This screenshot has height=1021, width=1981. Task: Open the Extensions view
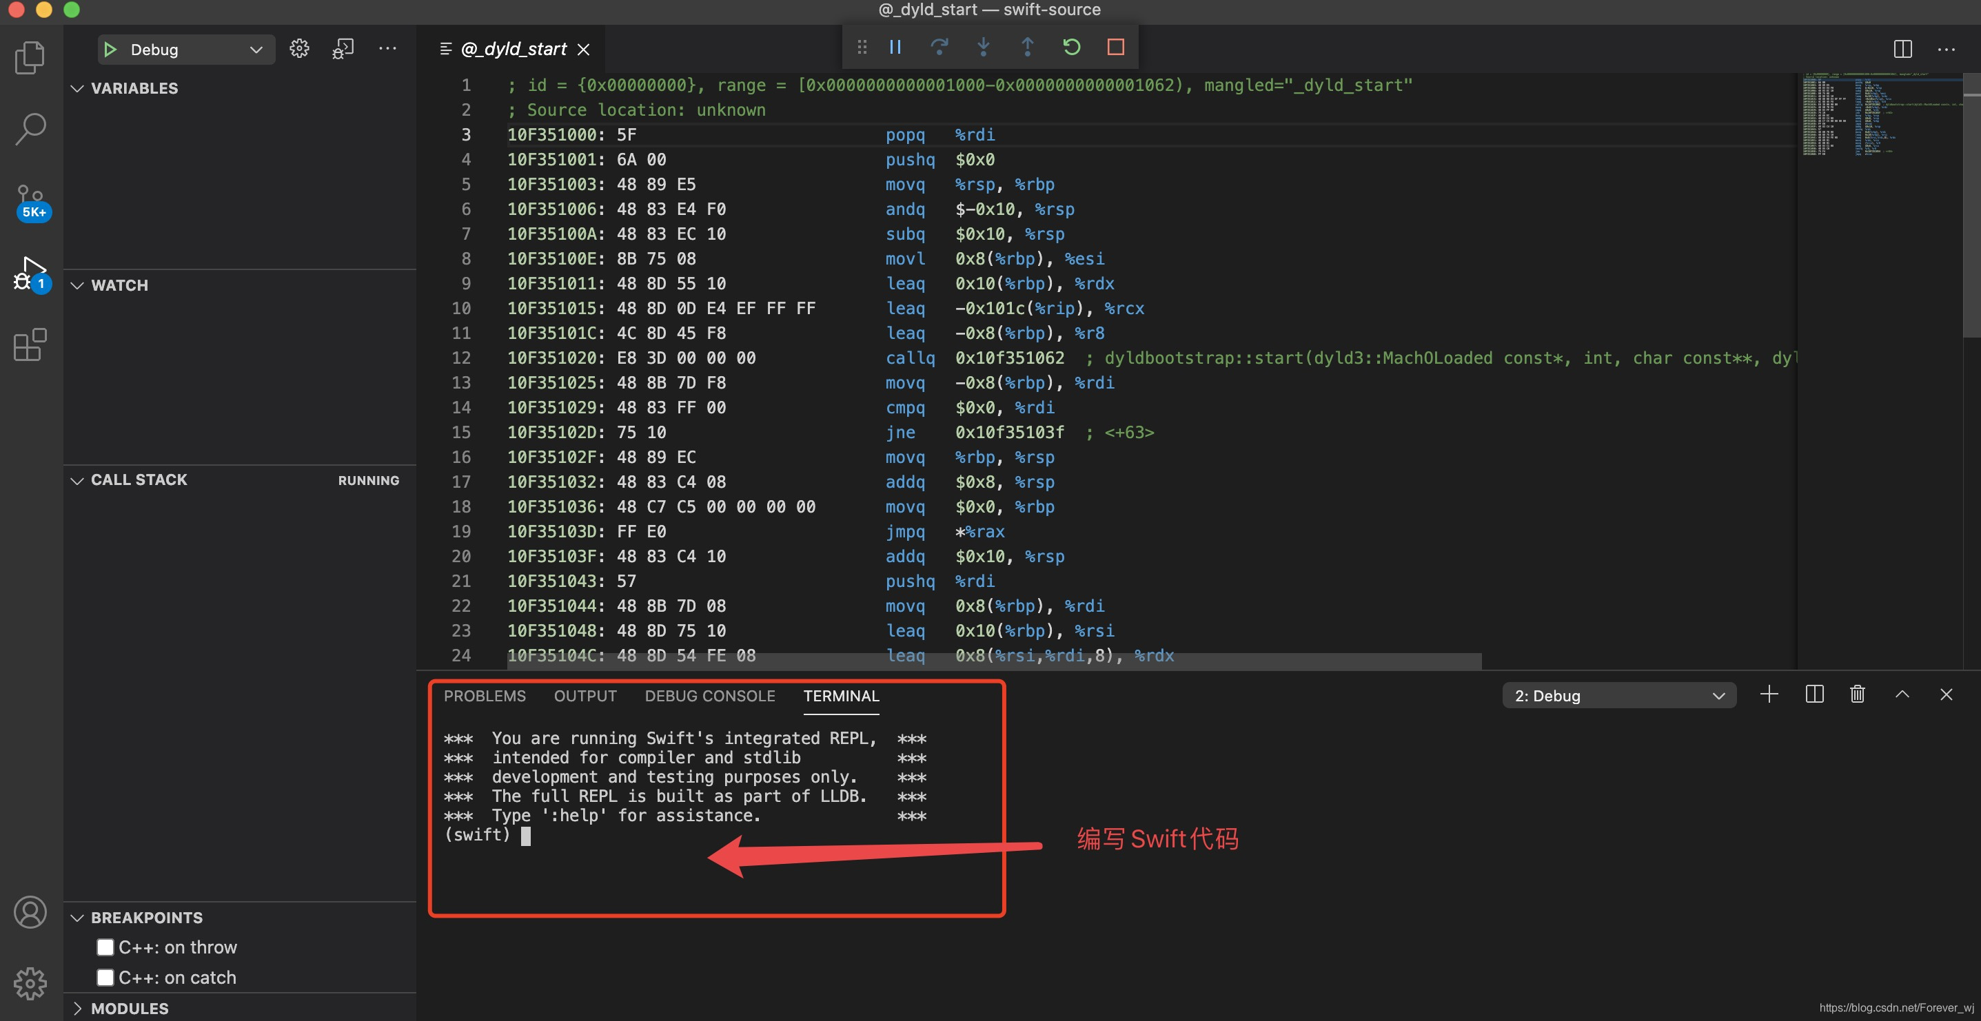coord(30,345)
